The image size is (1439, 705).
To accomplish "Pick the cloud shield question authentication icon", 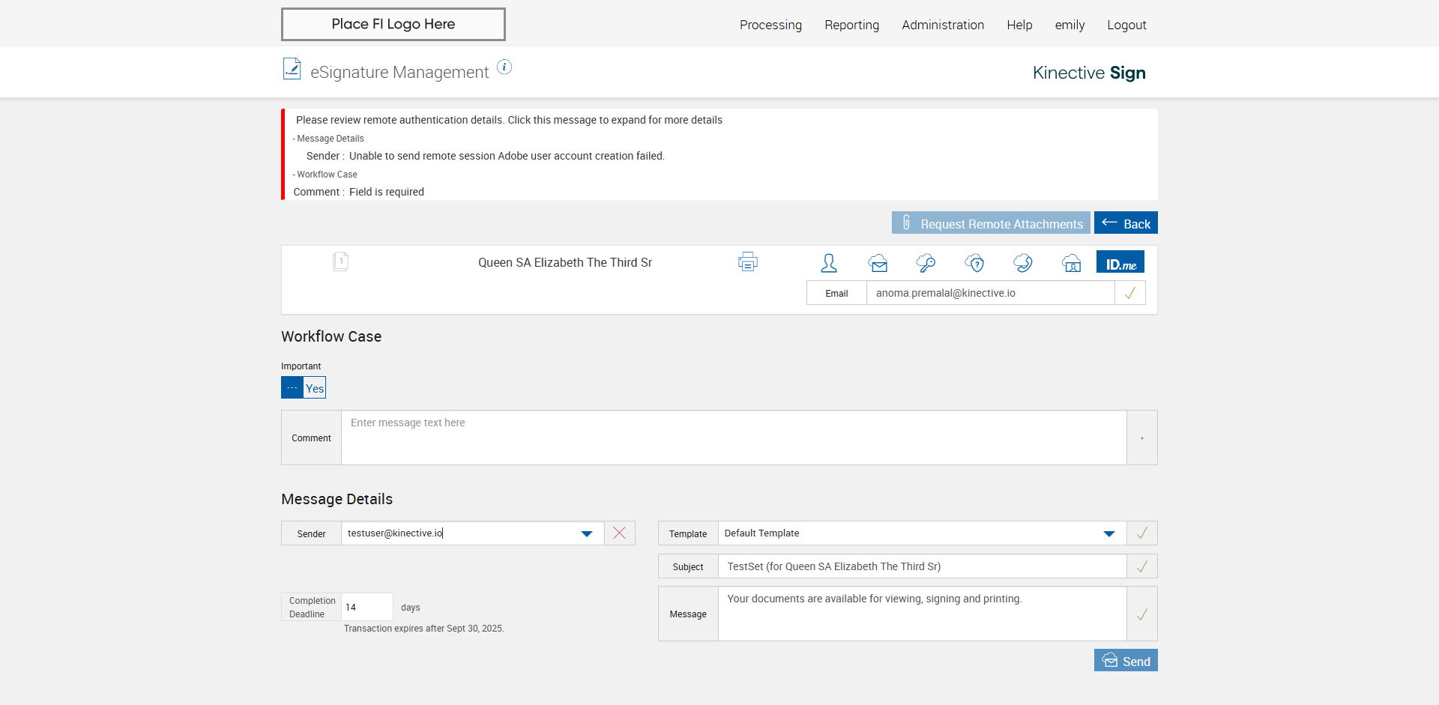I will click(x=974, y=263).
